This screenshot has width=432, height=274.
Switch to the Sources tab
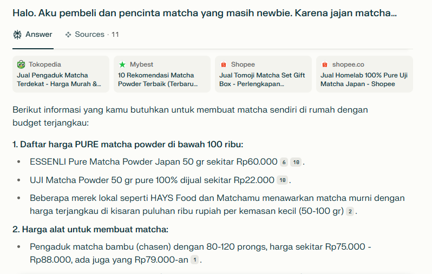(x=91, y=35)
